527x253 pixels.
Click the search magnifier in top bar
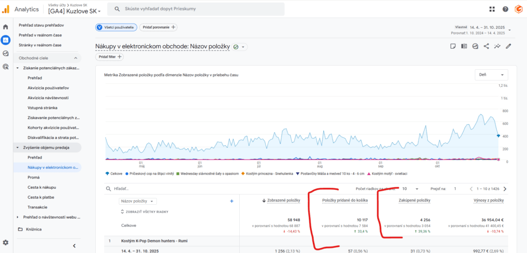117,9
